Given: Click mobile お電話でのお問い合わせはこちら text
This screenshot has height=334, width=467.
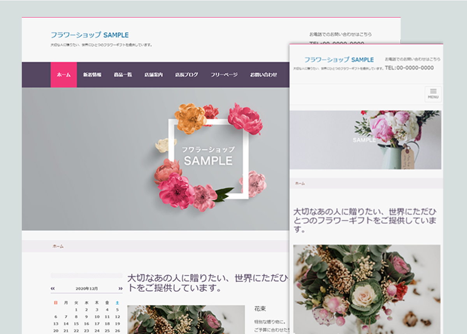Looking at the screenshot, I should click(413, 59).
